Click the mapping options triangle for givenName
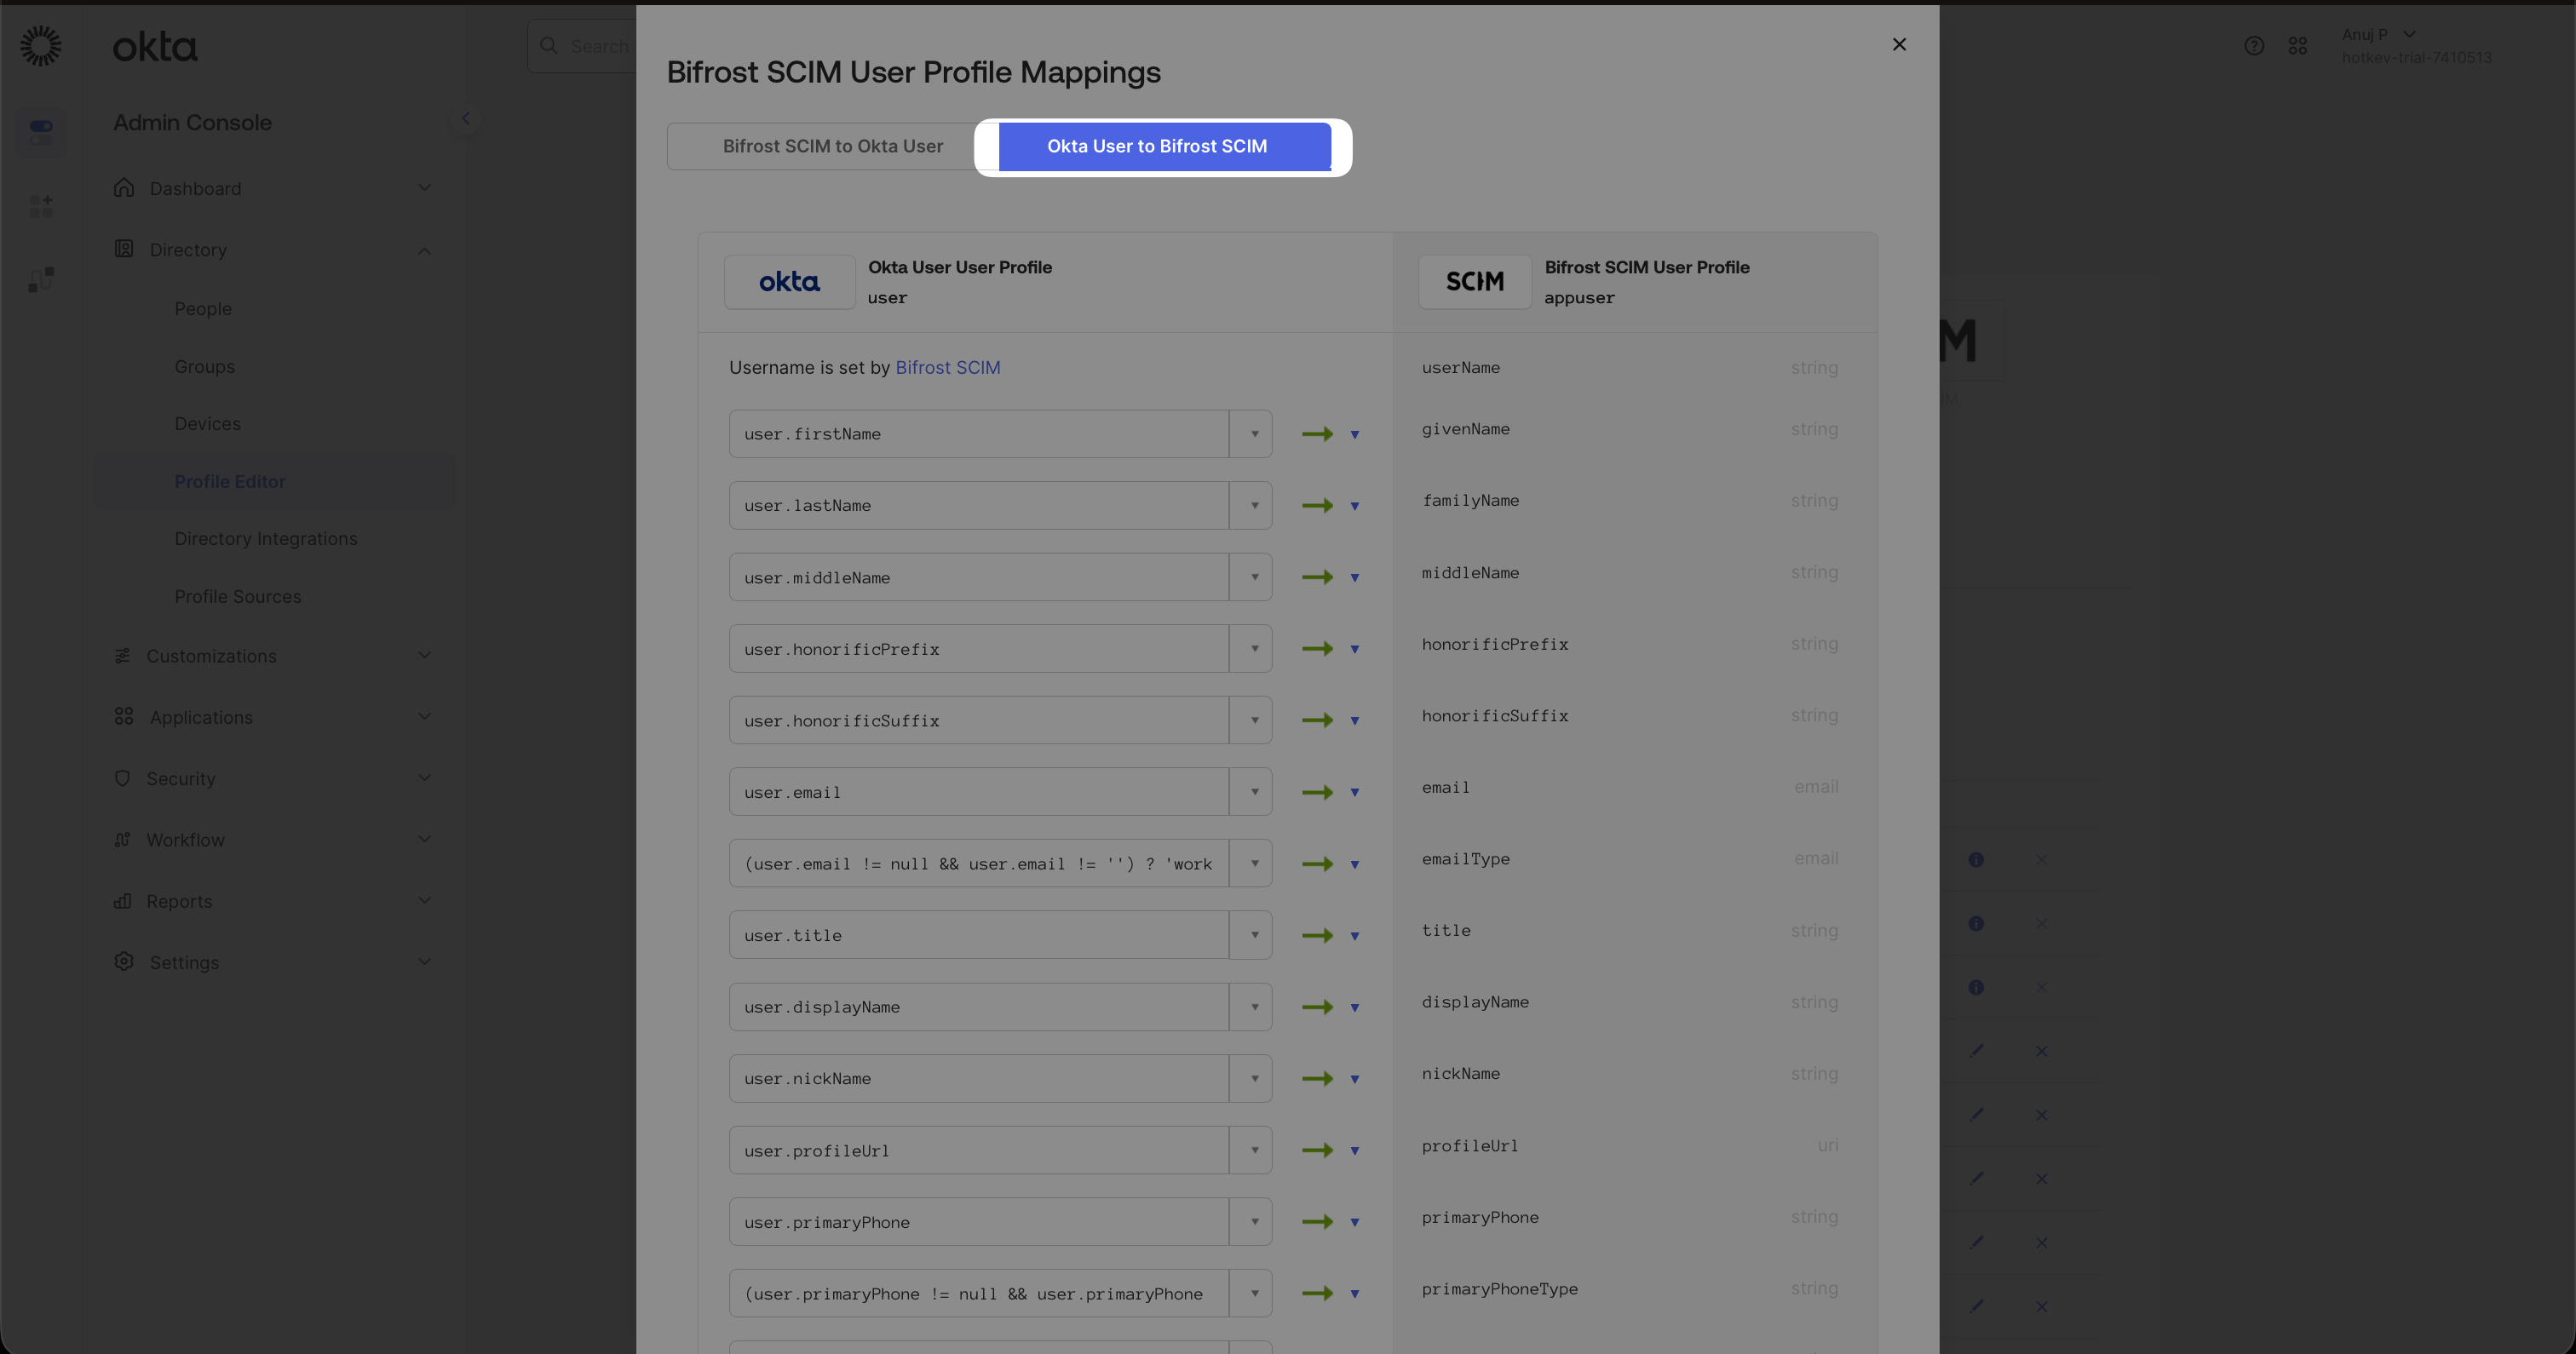This screenshot has width=2576, height=1354. coord(1355,435)
